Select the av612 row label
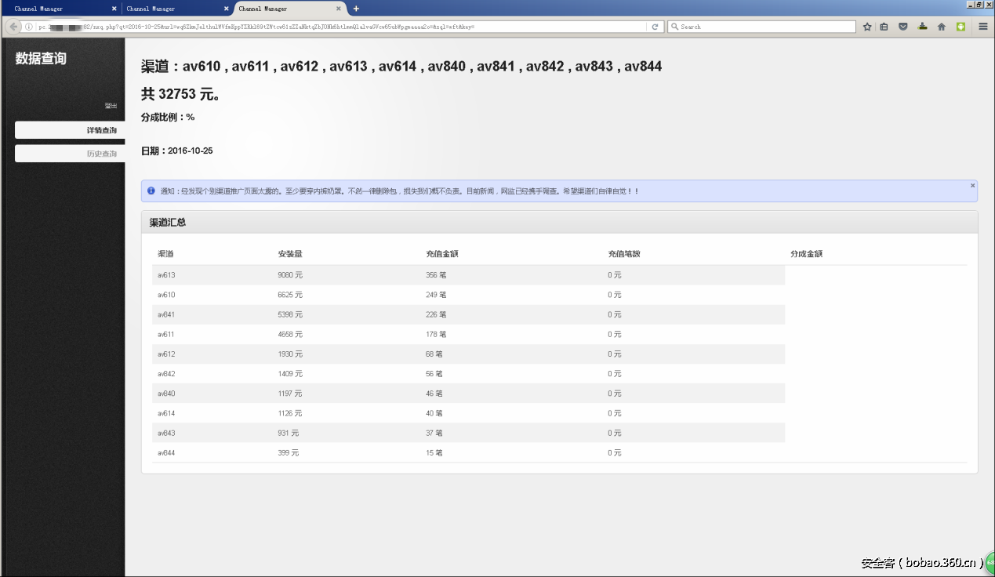Image resolution: width=995 pixels, height=577 pixels. [166, 354]
